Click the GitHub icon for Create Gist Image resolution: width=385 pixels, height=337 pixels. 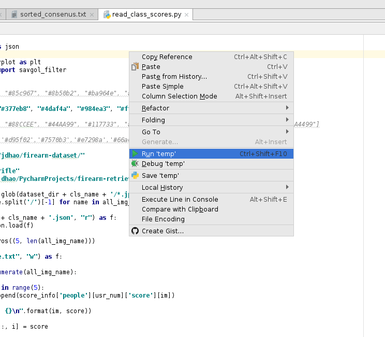(135, 231)
